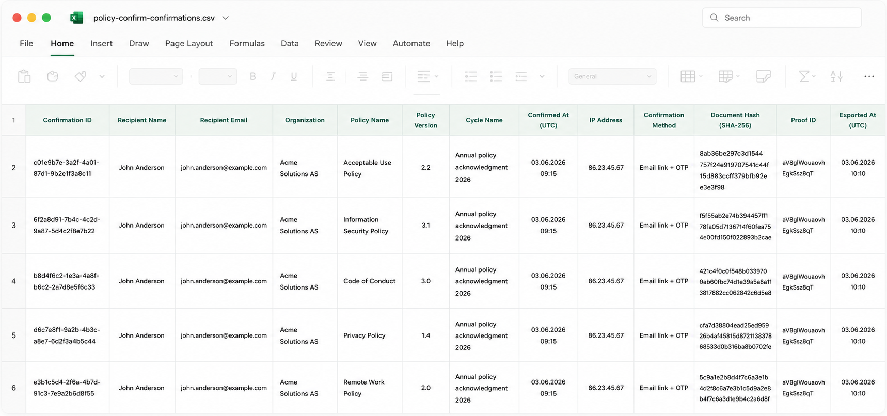This screenshot has height=416, width=887.
Task: Click the wrap text icon
Action: (387, 76)
